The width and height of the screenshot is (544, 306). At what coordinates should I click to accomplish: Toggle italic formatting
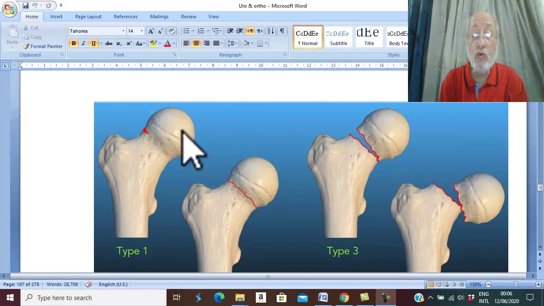83,43
